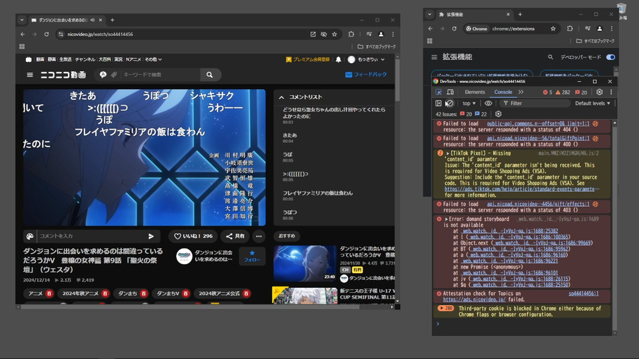
Task: Open Niconico notifications bell
Action: pyautogui.click(x=338, y=59)
